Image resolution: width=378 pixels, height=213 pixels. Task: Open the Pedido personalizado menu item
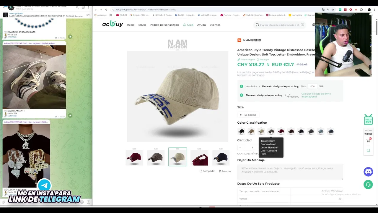[x=164, y=25]
